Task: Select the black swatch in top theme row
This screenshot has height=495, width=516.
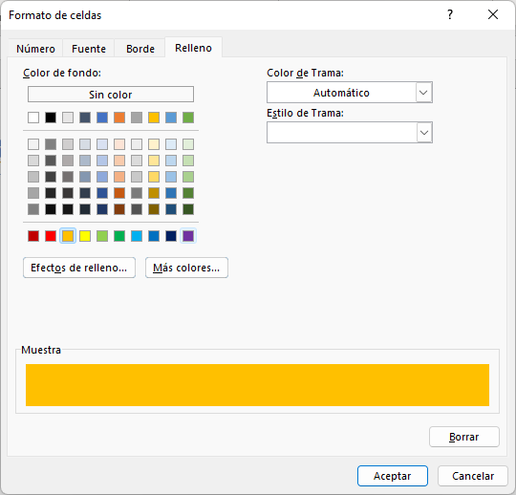Action: point(51,118)
